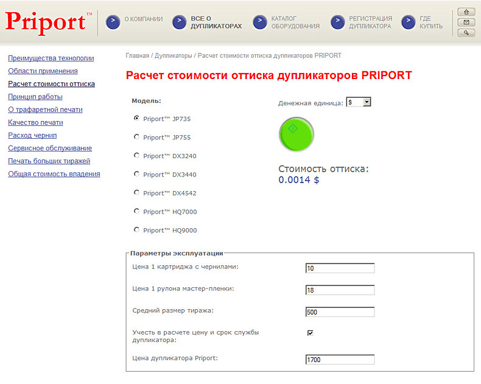Select Priport DX3240 radio button

point(136,155)
